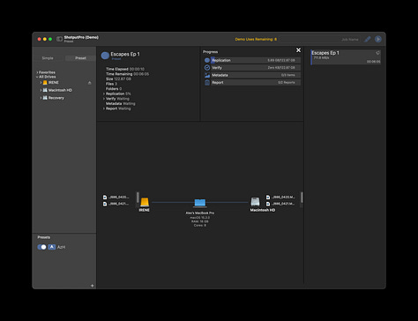
Task: Select the IRENE source drive in the diagram
Action: 145,202
